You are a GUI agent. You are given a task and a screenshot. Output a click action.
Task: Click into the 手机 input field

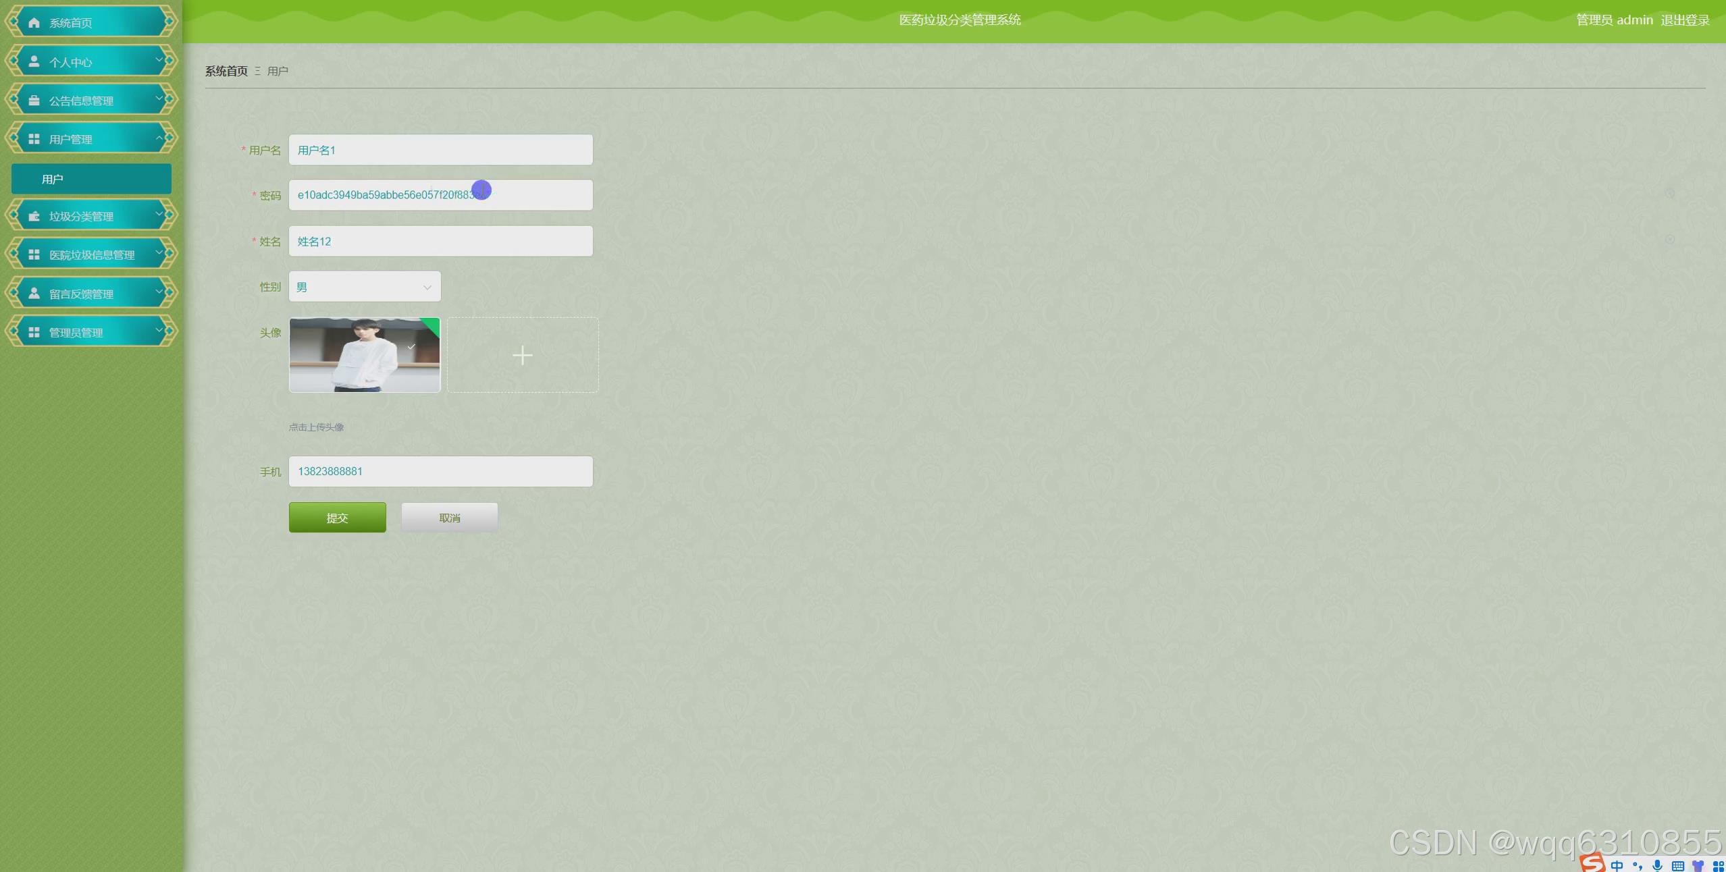click(441, 471)
